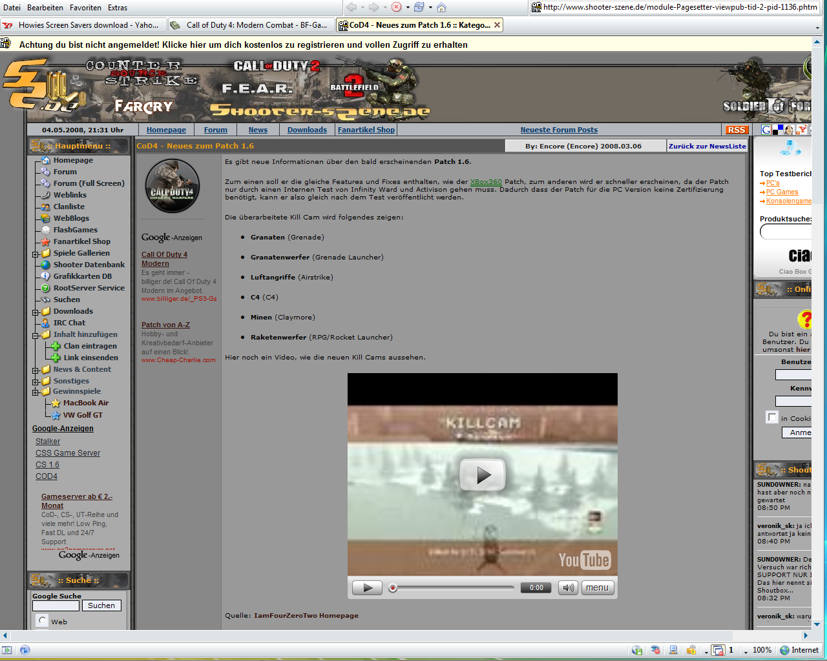Click the green plus icon for Clan eintragen

tap(56, 346)
